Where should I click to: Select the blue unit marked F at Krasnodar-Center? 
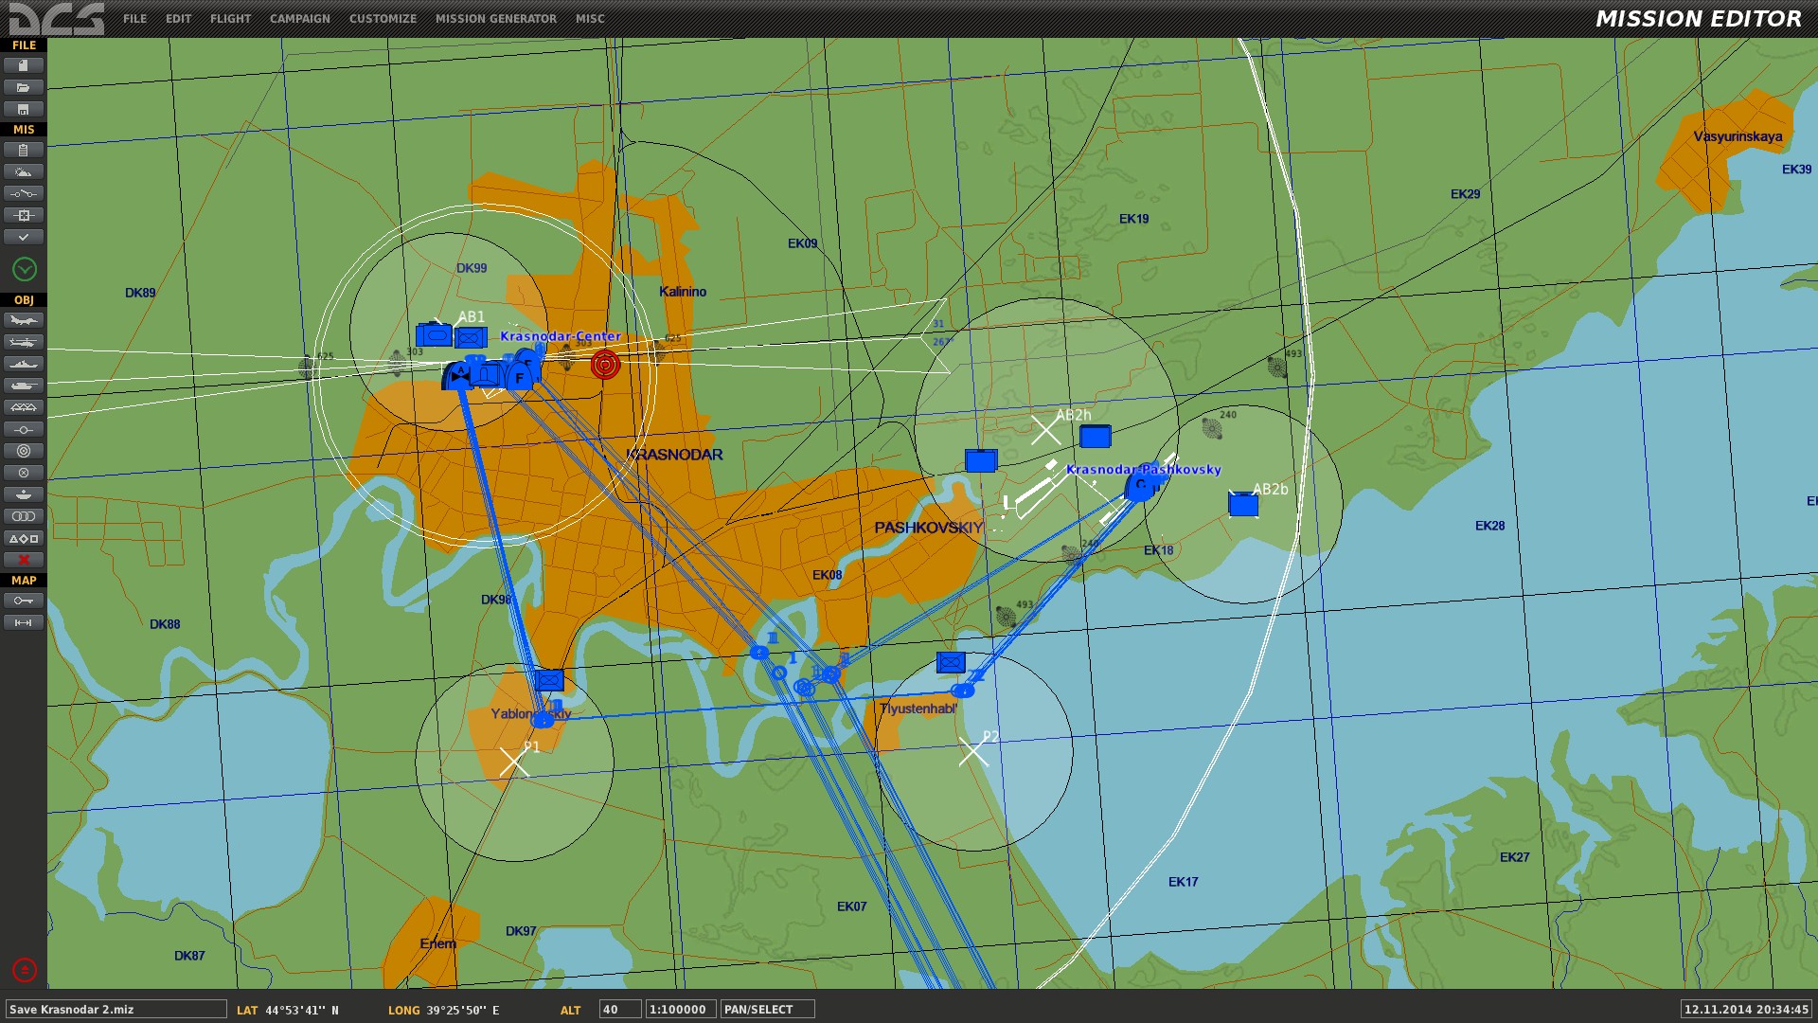point(519,377)
